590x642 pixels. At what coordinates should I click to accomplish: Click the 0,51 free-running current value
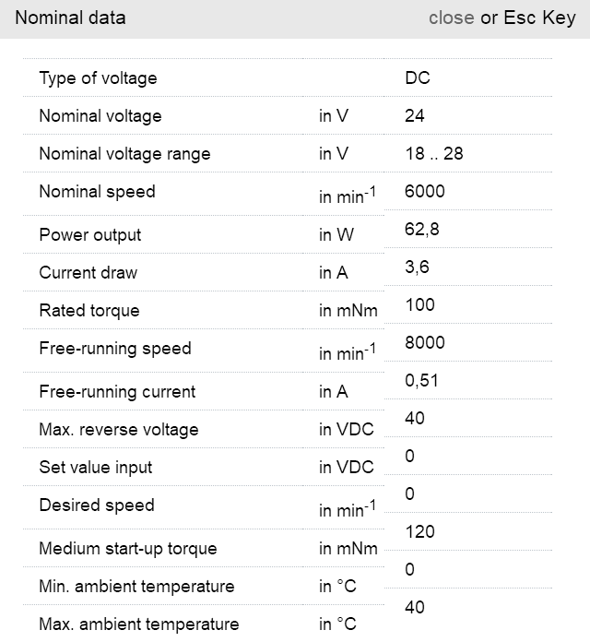[422, 380]
